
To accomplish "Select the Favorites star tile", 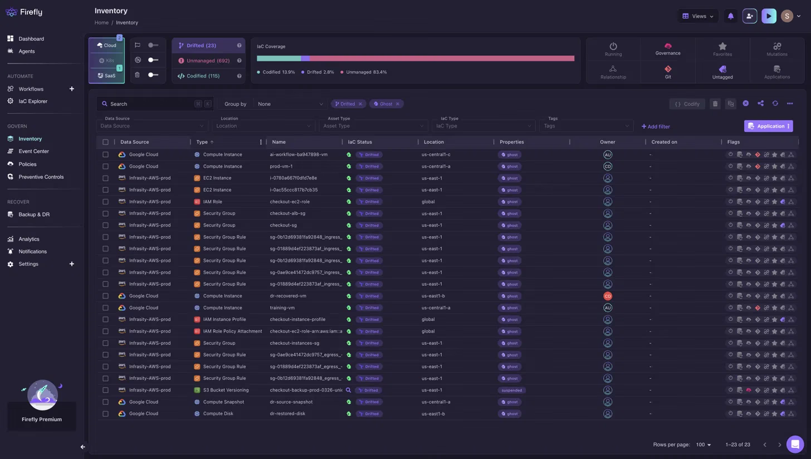I will click(x=722, y=50).
